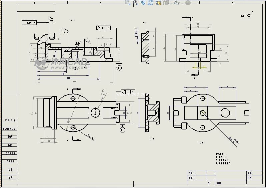Open the 3D Drawing View tool
Image resolution: width=266 pixels, height=188 pixels.
tap(158, 3)
